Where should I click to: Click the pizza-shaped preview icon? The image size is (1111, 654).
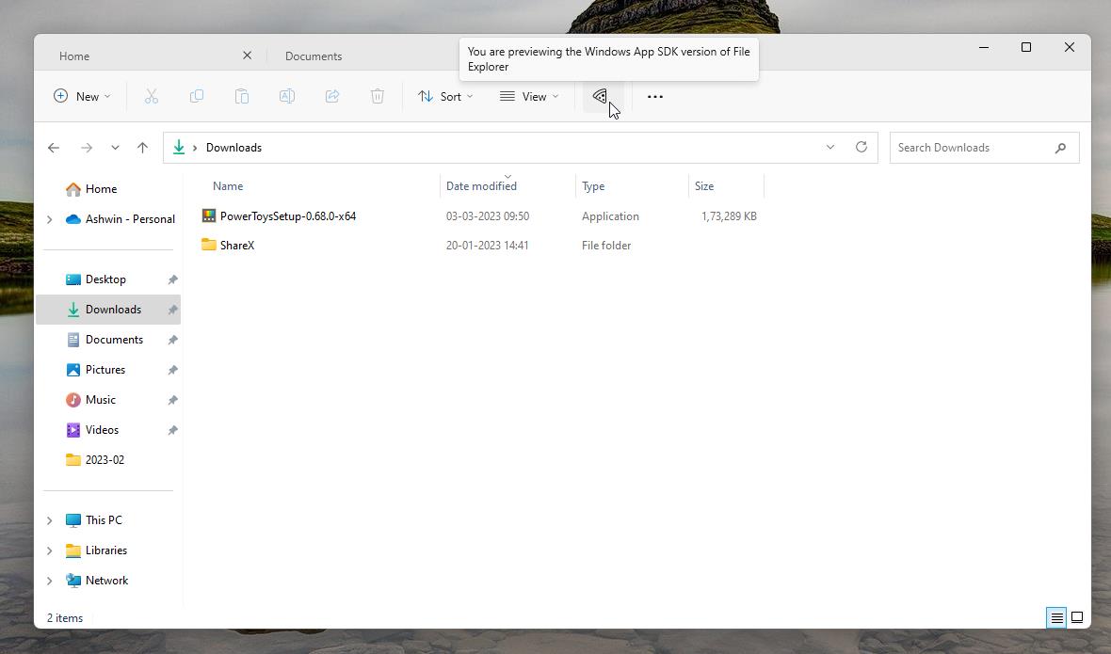pyautogui.click(x=600, y=96)
